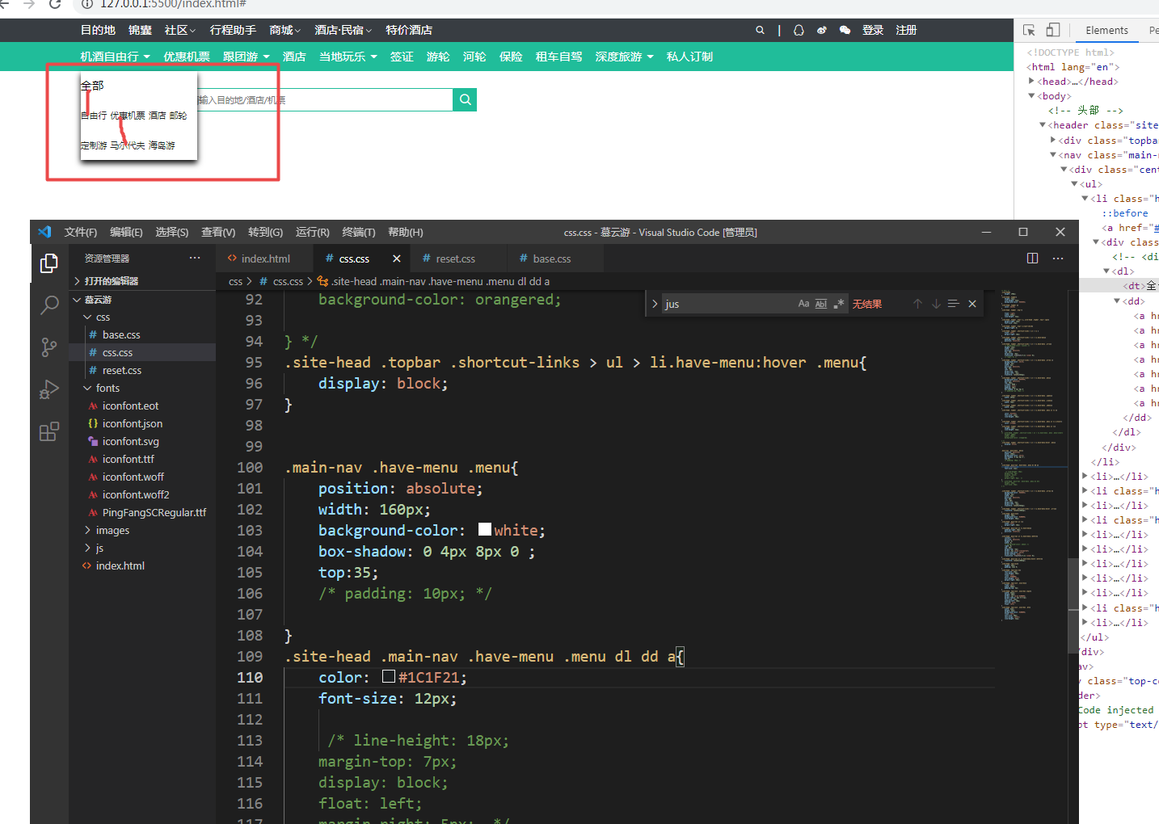Click the Weibo icon in top bar
This screenshot has height=824, width=1159.
(822, 30)
